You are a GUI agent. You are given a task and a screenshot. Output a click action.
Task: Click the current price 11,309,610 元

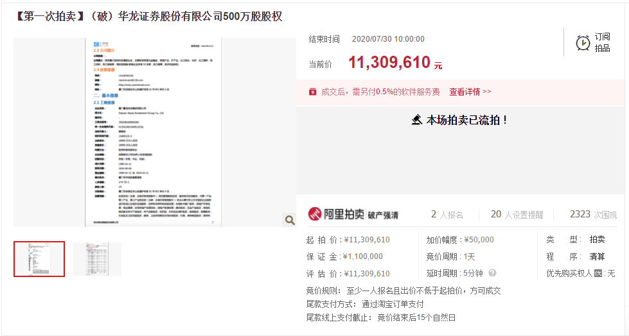[395, 62]
